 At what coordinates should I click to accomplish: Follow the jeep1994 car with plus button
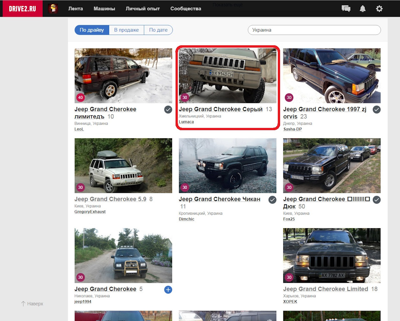pos(168,290)
